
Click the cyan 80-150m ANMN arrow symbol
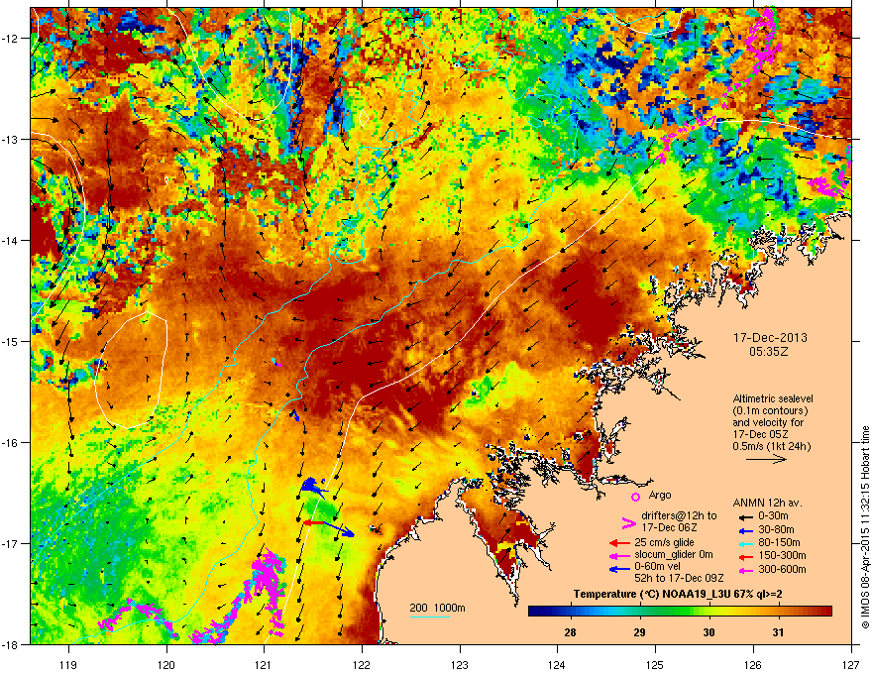744,543
